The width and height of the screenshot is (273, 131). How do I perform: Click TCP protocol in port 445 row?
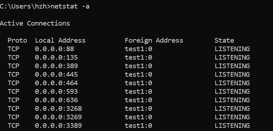[13, 75]
